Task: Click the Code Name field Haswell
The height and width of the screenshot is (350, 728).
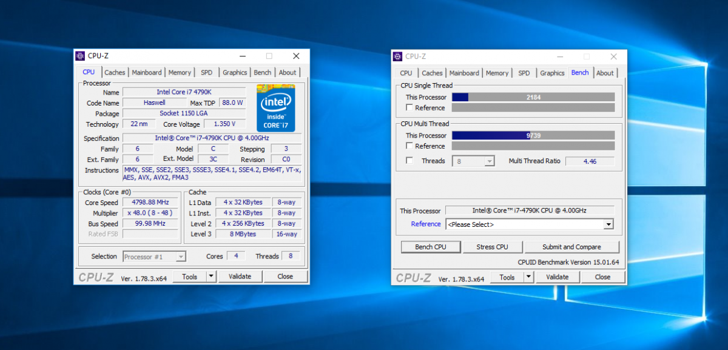Action: (155, 103)
